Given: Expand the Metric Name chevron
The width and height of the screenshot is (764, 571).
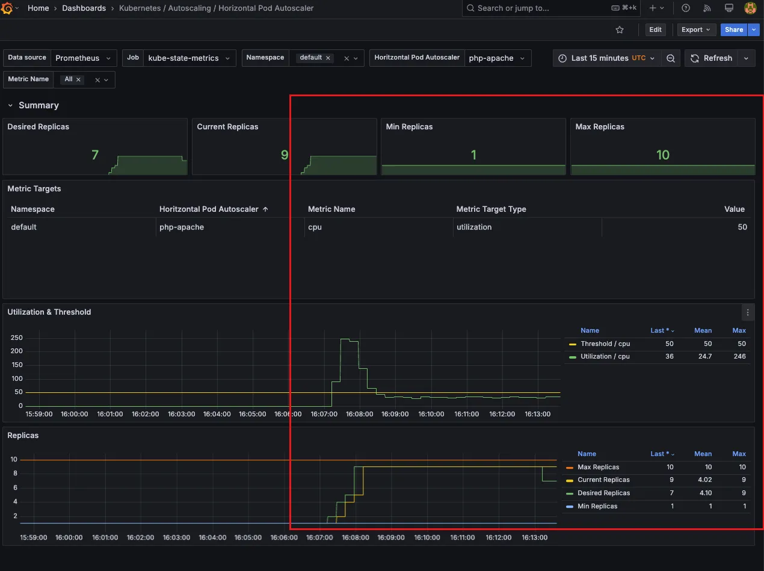Looking at the screenshot, I should point(106,80).
